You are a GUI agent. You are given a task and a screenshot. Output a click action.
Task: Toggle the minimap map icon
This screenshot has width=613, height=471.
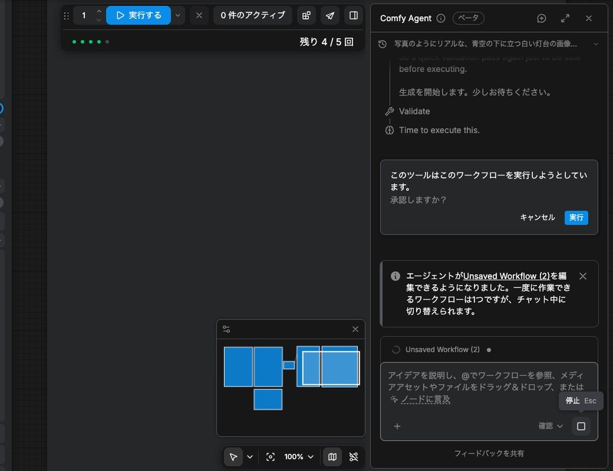(x=333, y=457)
